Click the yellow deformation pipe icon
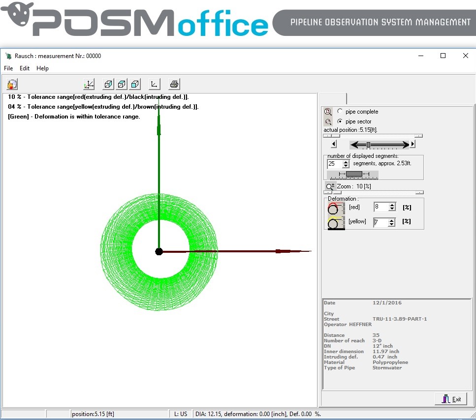The height and width of the screenshot is (420, 476). click(x=336, y=223)
